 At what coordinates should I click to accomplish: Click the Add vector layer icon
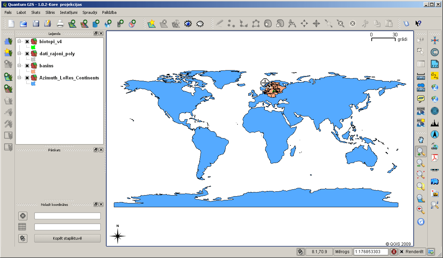pos(72,23)
